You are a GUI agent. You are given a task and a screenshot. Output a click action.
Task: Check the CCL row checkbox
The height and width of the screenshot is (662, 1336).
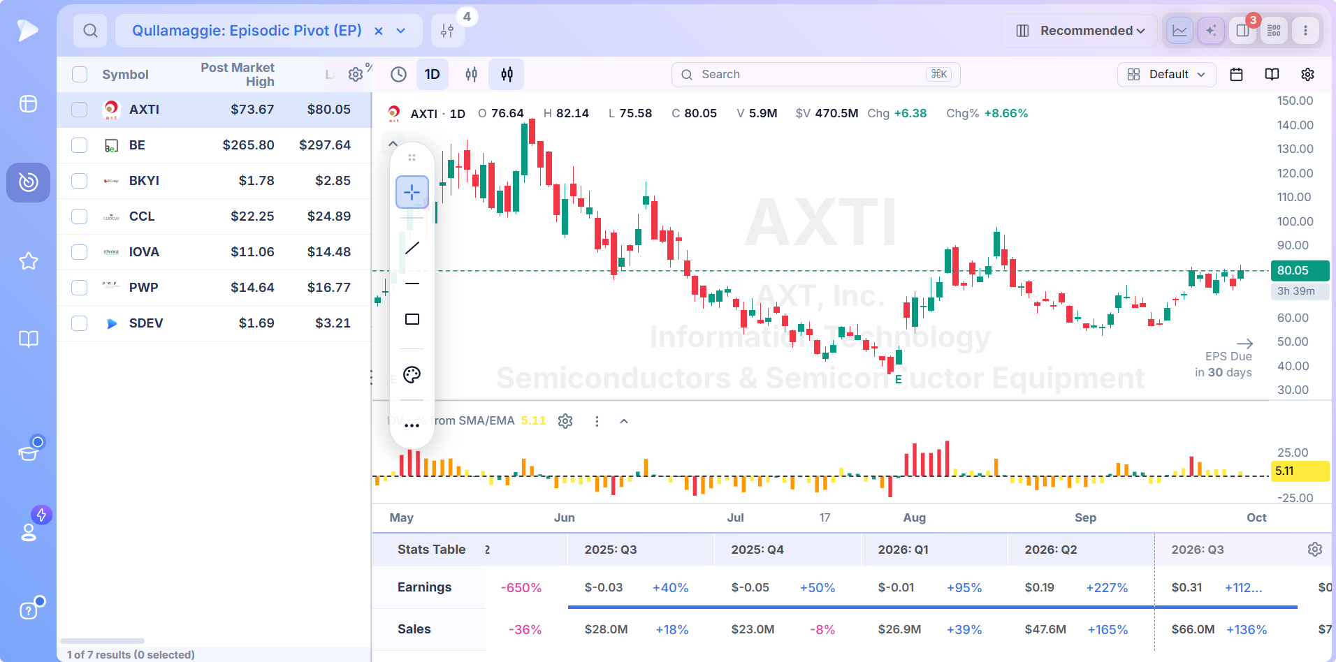tap(80, 216)
